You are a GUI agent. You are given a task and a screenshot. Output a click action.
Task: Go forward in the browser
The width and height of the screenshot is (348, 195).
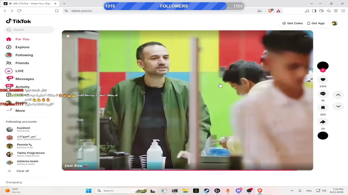[12, 11]
